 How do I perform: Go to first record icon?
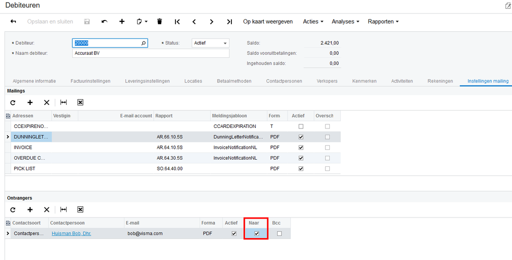(177, 21)
